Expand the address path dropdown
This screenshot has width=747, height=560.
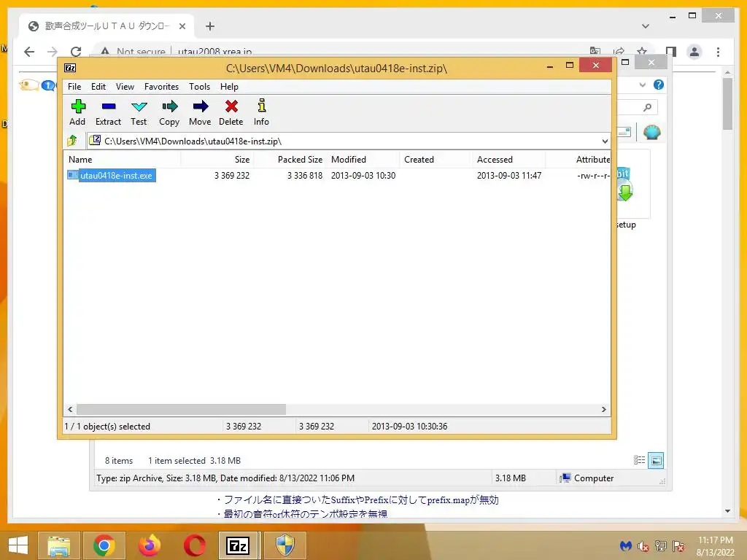click(x=605, y=141)
